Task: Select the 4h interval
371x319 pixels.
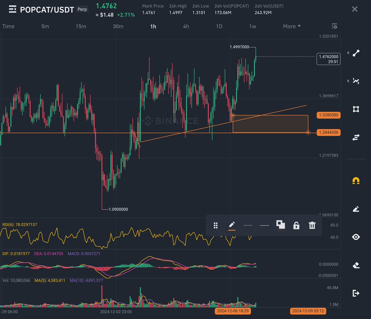Action: point(186,26)
